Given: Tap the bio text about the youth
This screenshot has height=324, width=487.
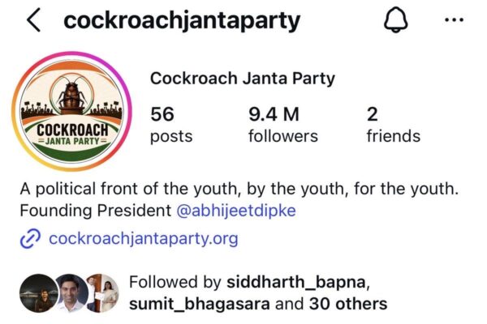Looking at the screenshot, I should (239, 189).
